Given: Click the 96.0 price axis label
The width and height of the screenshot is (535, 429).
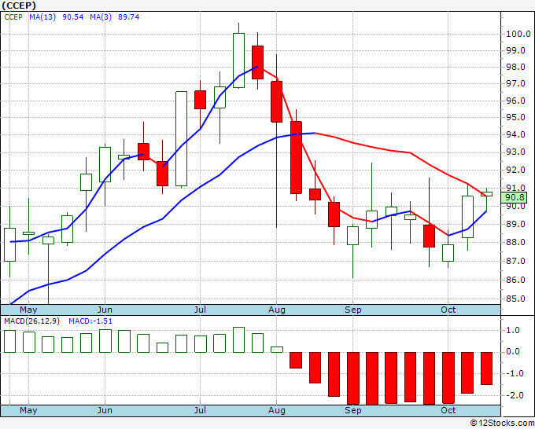Looking at the screenshot, I should pyautogui.click(x=515, y=101).
